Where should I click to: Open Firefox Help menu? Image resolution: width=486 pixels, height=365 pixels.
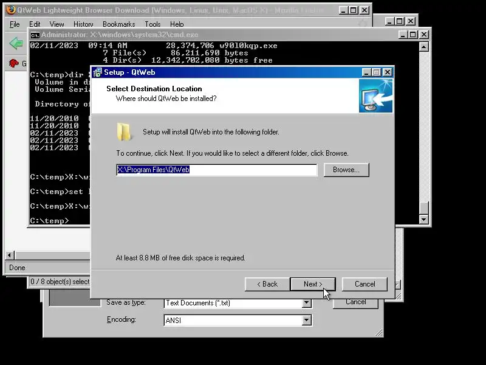pyautogui.click(x=177, y=24)
